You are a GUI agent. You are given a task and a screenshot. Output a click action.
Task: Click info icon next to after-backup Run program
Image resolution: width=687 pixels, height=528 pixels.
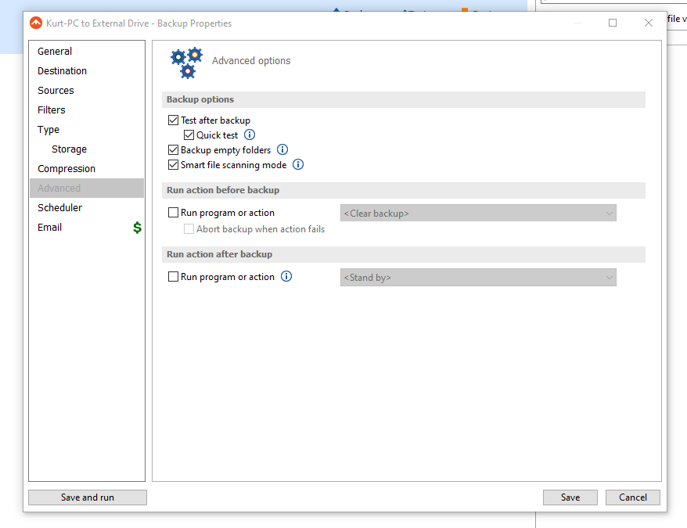(x=286, y=276)
